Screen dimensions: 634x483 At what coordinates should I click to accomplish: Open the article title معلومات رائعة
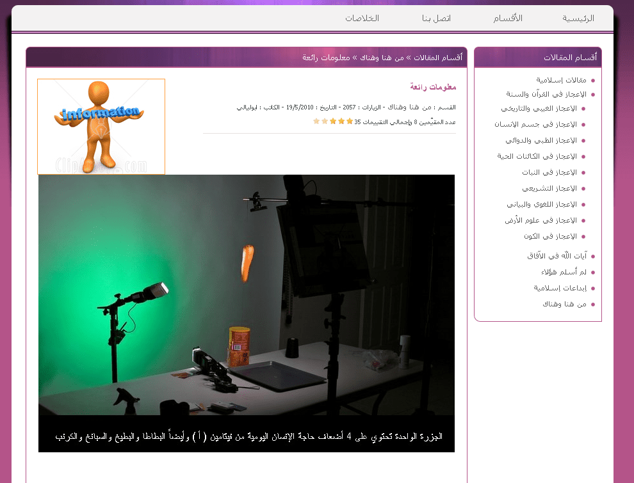tap(432, 88)
